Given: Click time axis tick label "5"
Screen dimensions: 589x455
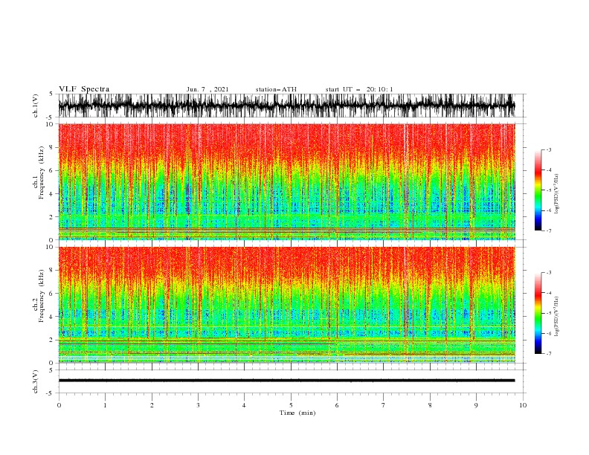Looking at the screenshot, I should (x=291, y=405).
